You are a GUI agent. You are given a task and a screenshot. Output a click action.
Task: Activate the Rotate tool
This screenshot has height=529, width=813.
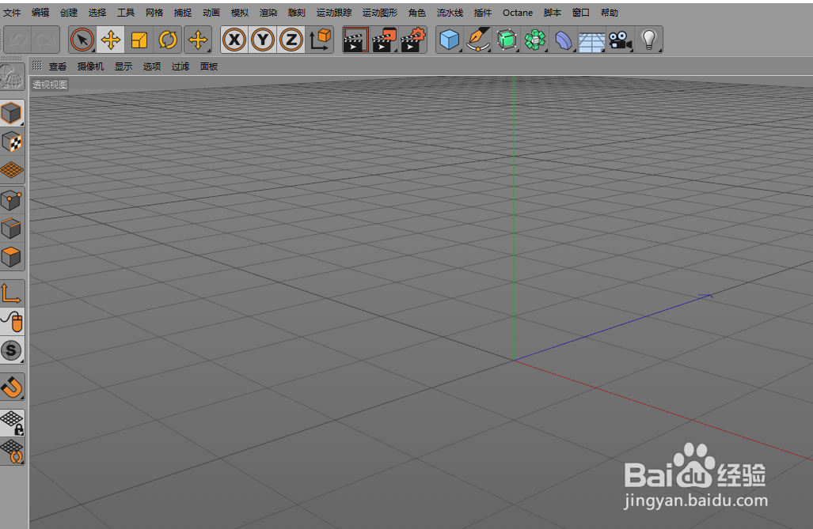click(168, 40)
